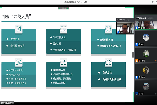Click the screen-sharing icon on 栾鹰's video tile
Screen dimensions: 157x105
coord(138,28)
